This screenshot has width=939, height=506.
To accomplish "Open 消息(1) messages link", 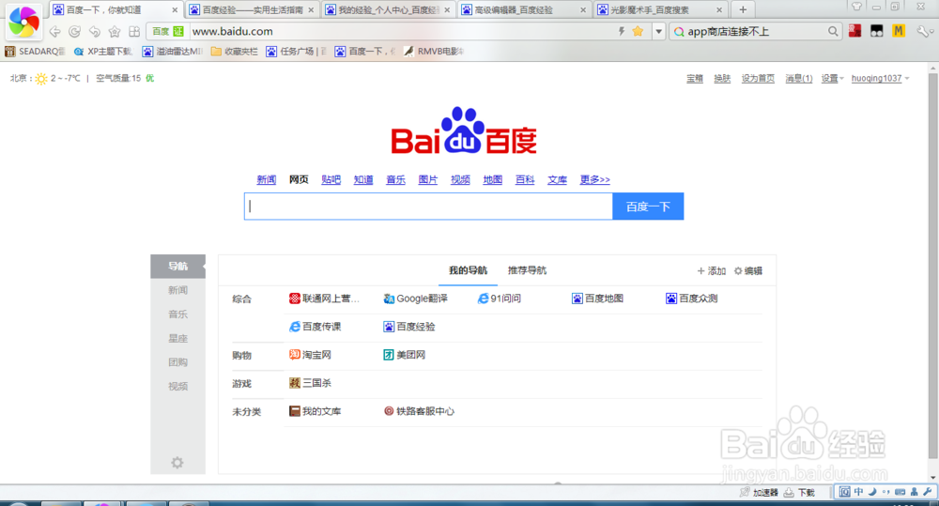I will (x=799, y=79).
